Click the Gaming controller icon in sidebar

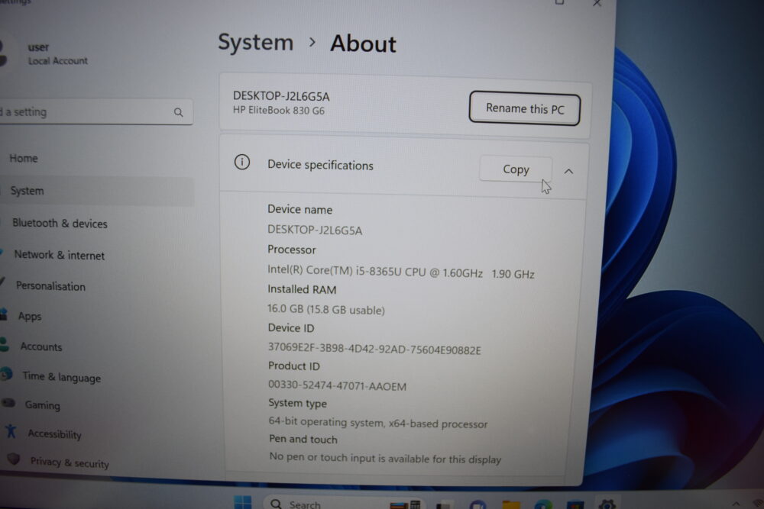8,403
